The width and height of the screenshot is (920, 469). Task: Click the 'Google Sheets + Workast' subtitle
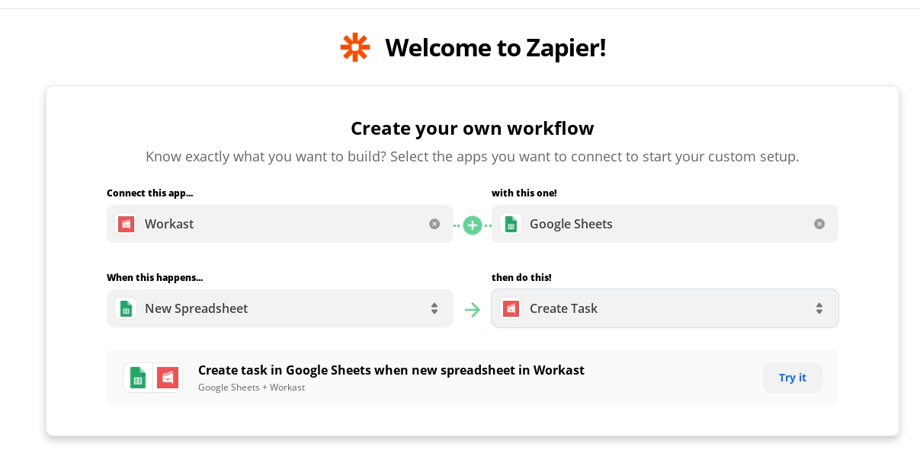pyautogui.click(x=252, y=387)
